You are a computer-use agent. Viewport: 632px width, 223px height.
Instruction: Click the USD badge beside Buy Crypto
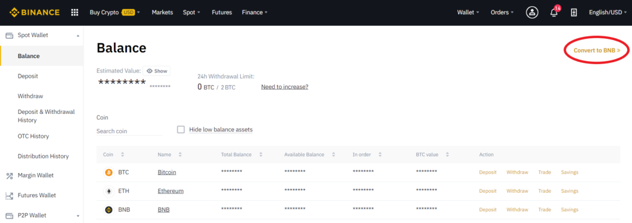pos(128,12)
